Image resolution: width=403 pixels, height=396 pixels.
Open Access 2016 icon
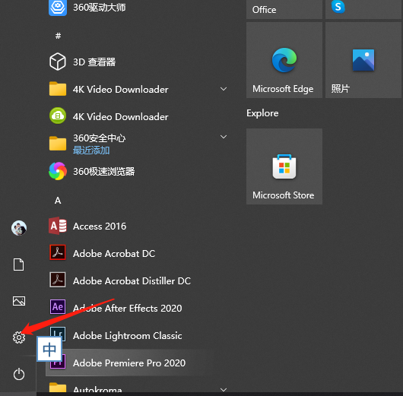(x=58, y=226)
